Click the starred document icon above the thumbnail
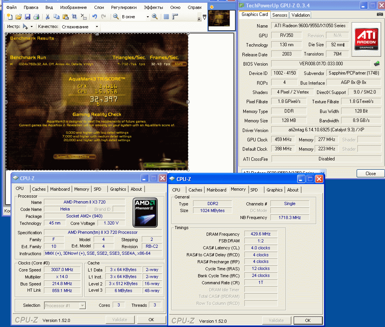This screenshot has height=327, width=385. pyautogui.click(x=212, y=7)
